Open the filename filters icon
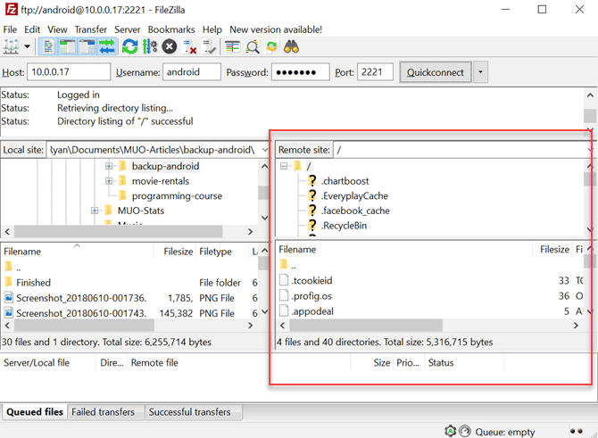 [232, 46]
